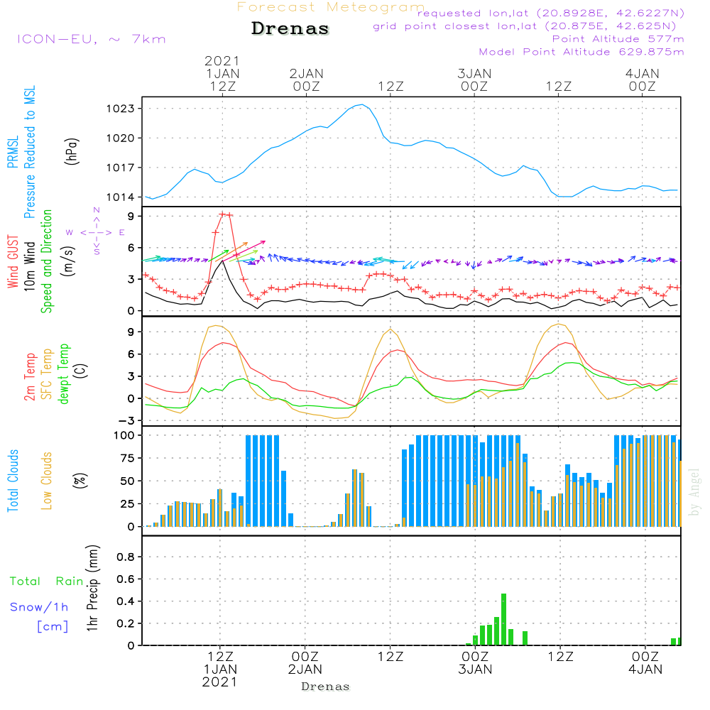710x710 pixels.
Task: Click the "1017" pressure axis value
Action: 120,168
